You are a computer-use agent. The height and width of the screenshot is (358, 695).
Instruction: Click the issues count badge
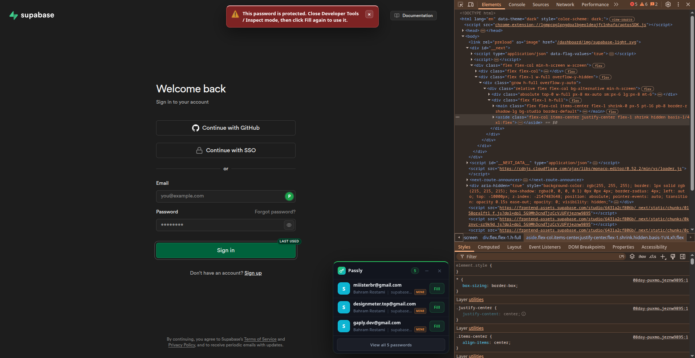coord(654,4)
